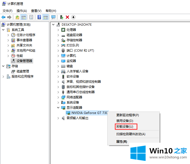Select 计算机管理(本地) root node
Viewport: 190px width, 164px height.
pyautogui.click(x=19, y=25)
